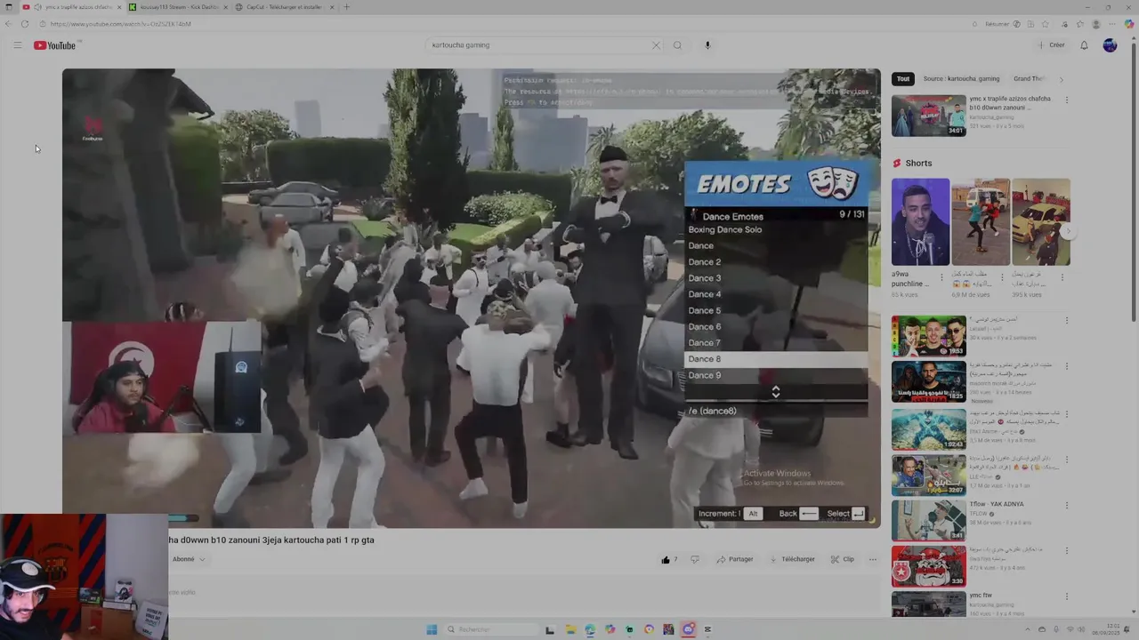1139x640 pixels.
Task: Expand the Abonné subscription dropdown
Action: tap(189, 559)
